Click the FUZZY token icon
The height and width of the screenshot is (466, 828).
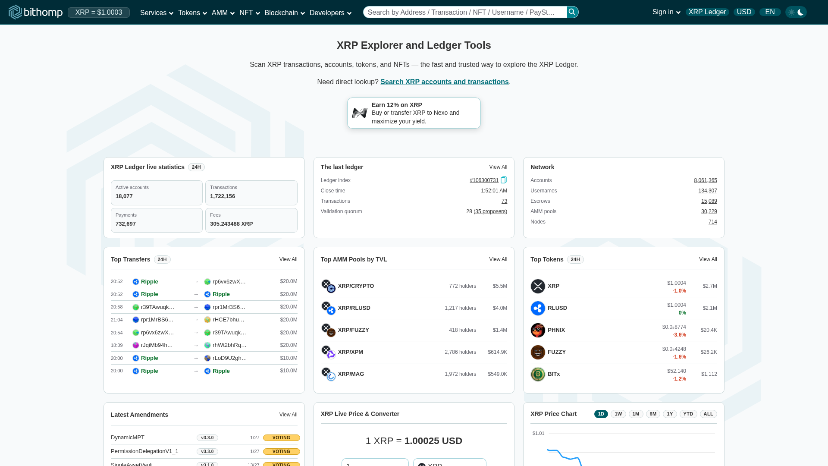pyautogui.click(x=538, y=352)
